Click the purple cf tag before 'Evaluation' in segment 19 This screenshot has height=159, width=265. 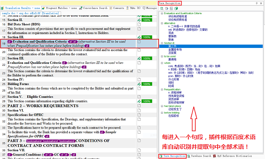point(10,42)
